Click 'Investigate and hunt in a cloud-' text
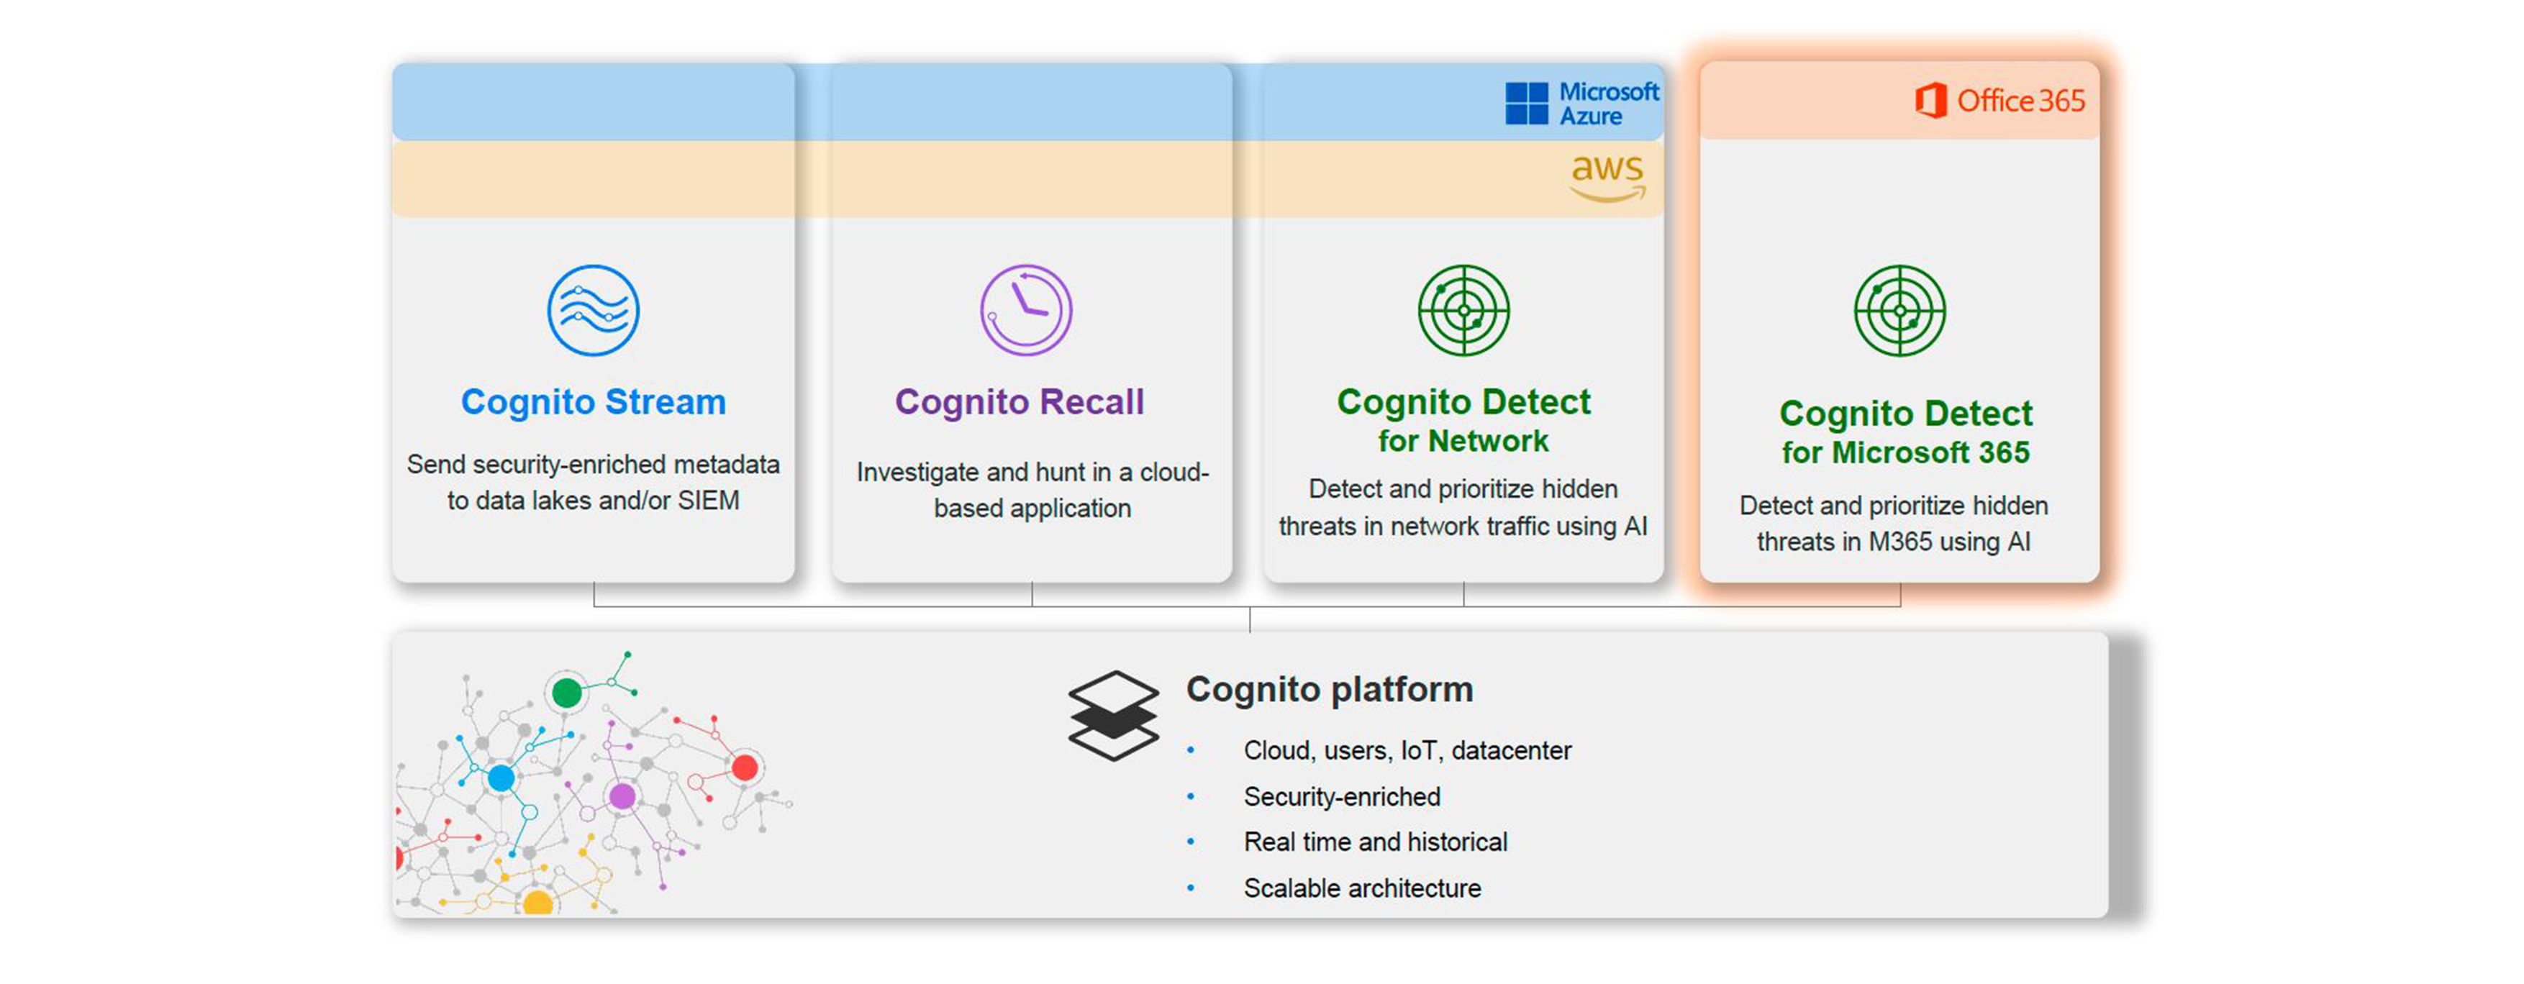This screenshot has height=984, width=2524. [x=1032, y=472]
